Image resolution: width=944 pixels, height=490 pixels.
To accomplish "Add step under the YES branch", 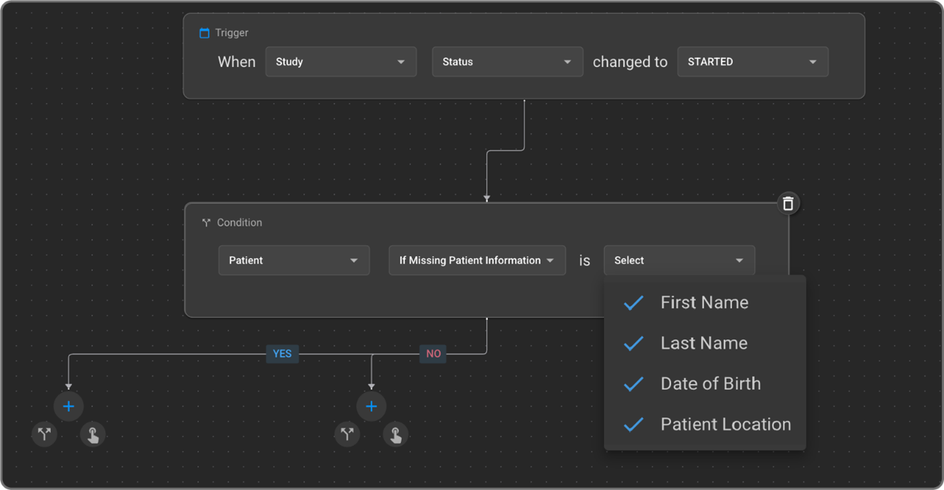I will pos(68,407).
